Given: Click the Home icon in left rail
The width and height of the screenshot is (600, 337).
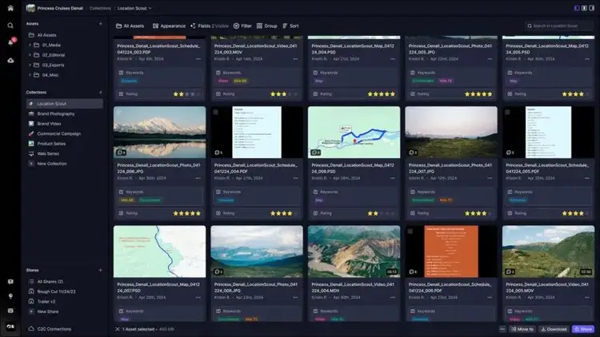Looking at the screenshot, I should pos(10,9).
